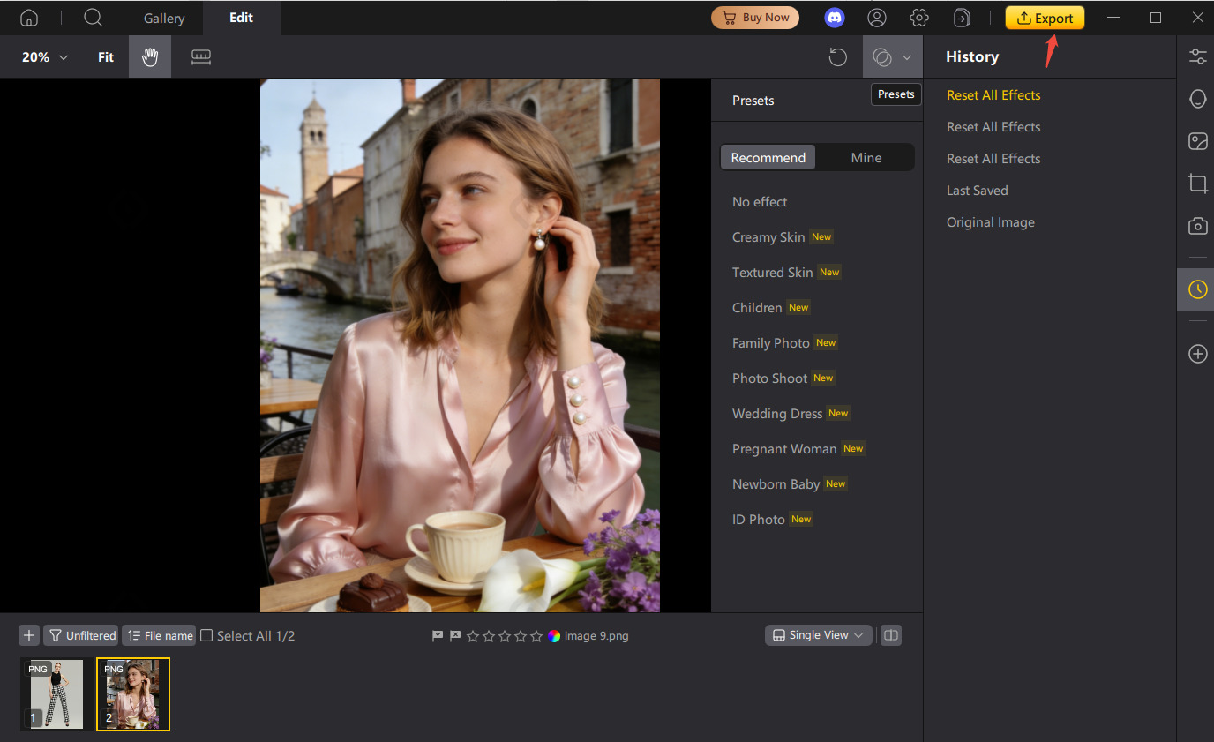Select the hand pan tool

tap(150, 57)
